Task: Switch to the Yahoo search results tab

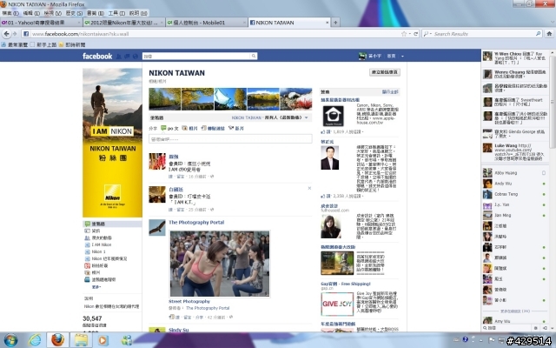Action: (41, 23)
